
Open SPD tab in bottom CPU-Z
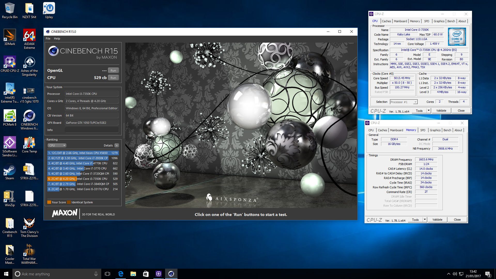pyautogui.click(x=423, y=130)
